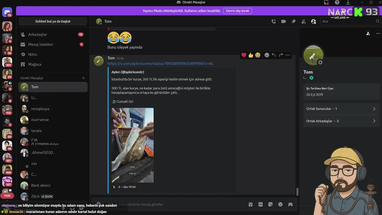
Task: Click the friend actions icon in the profile panel
Action: 368,33
